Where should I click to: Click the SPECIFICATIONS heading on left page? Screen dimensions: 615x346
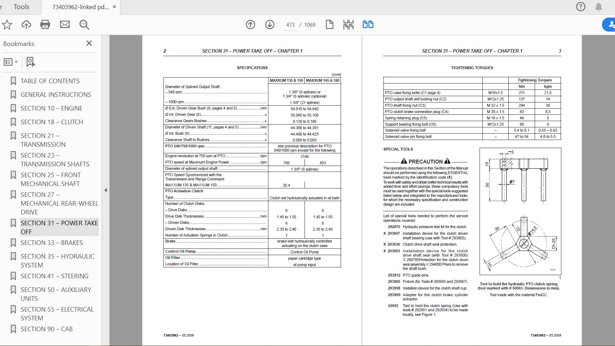pos(252,68)
